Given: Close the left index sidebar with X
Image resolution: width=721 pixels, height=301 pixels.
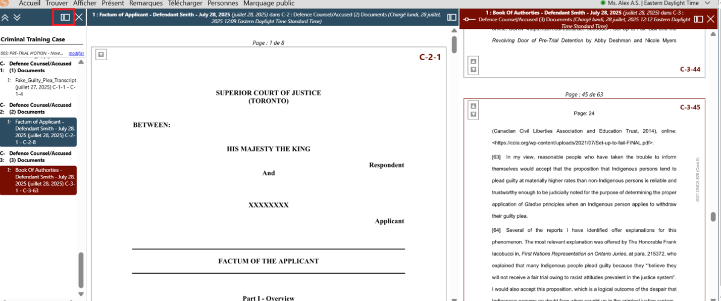Looking at the screenshot, I should click(x=79, y=17).
